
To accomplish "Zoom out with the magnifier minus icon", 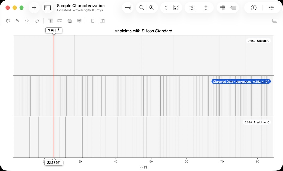I will coord(142,8).
